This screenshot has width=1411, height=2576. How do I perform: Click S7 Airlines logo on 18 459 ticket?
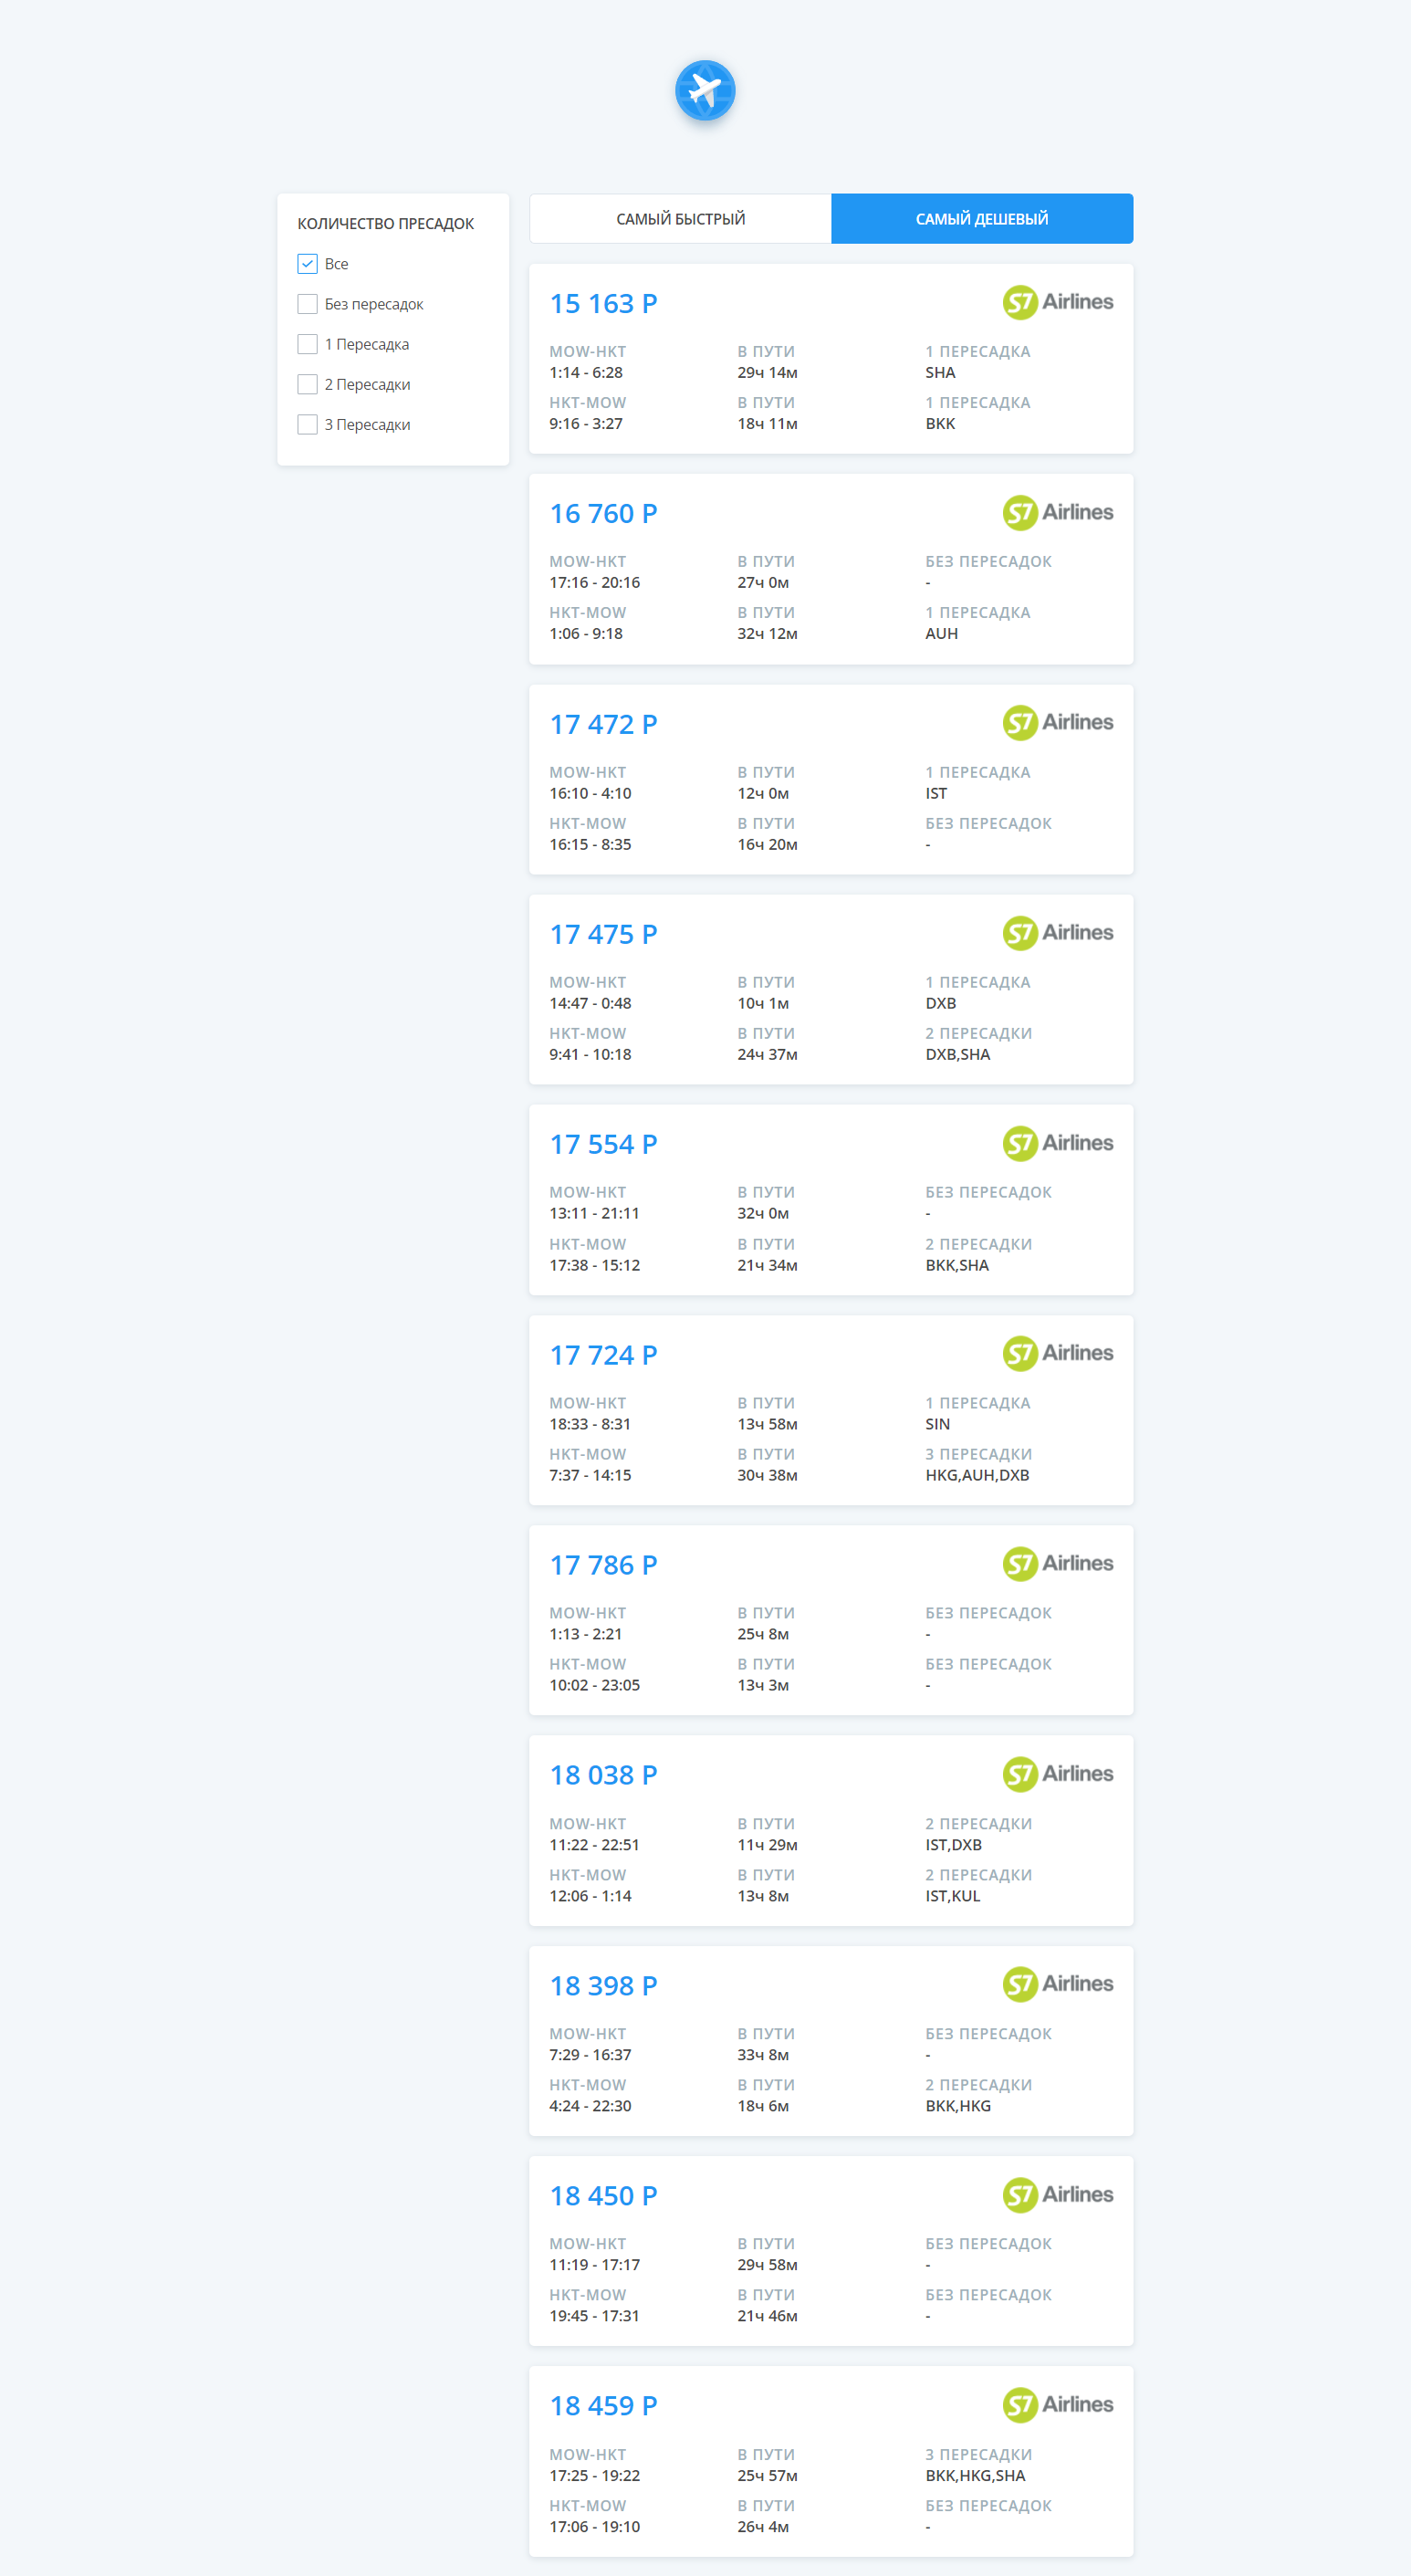click(1058, 2405)
